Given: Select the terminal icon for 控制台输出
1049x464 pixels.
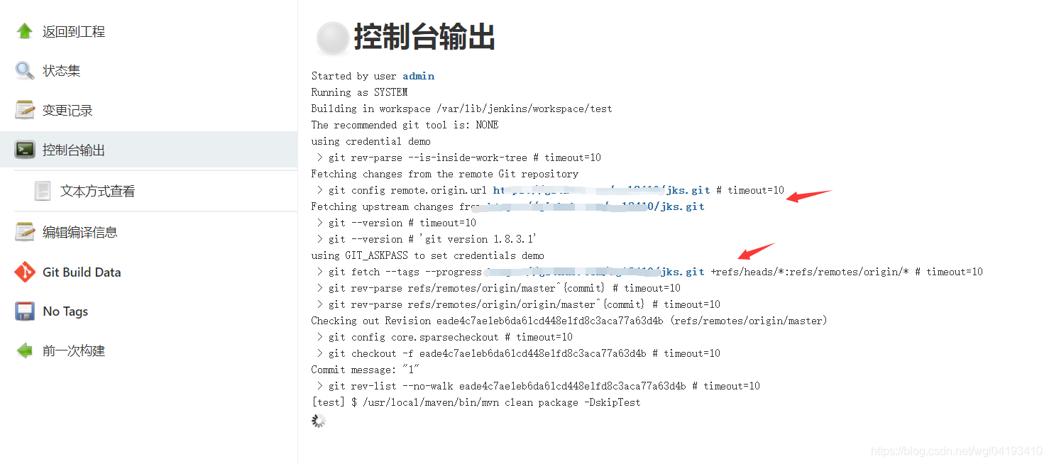Looking at the screenshot, I should (25, 150).
